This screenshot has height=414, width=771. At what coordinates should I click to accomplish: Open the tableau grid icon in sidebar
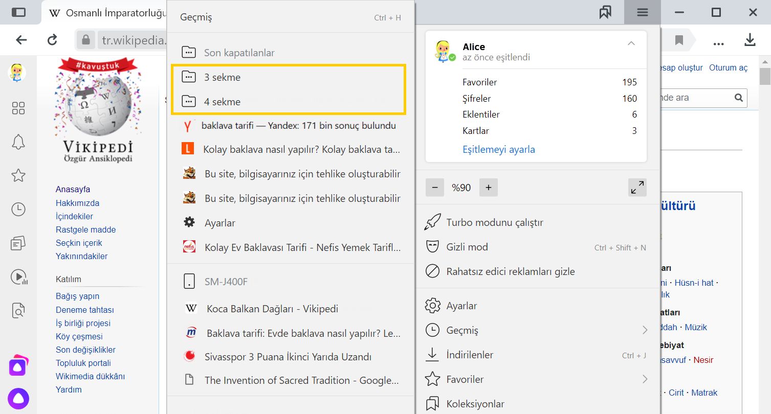18,108
